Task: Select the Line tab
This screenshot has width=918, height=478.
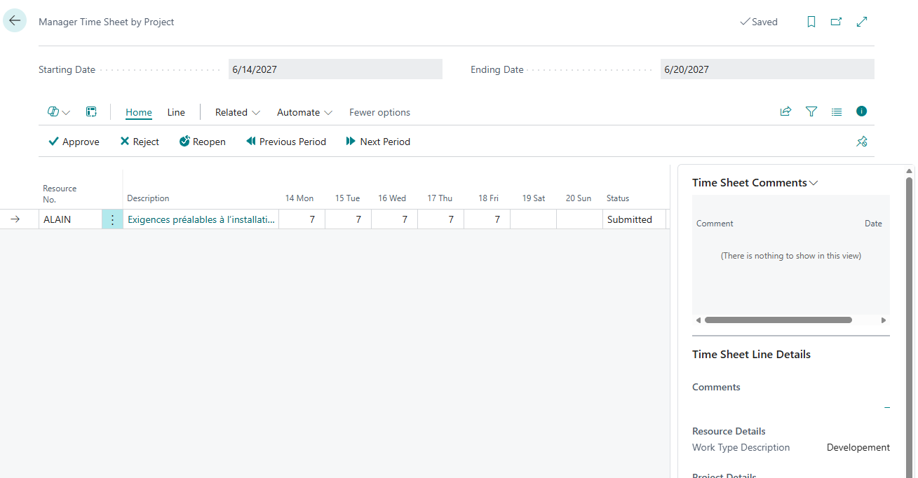Action: [176, 112]
